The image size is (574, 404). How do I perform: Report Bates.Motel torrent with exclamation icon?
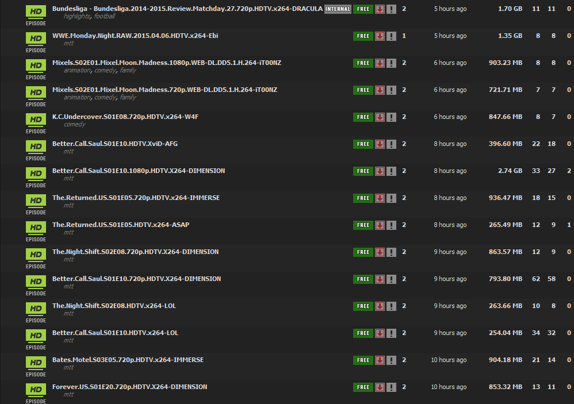point(391,361)
